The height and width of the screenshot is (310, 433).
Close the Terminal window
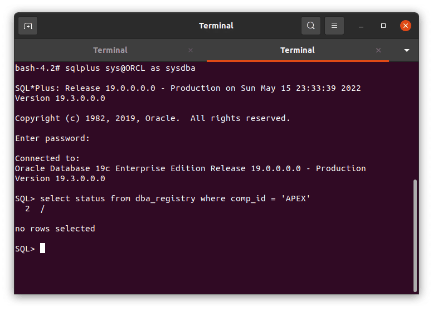pos(406,26)
